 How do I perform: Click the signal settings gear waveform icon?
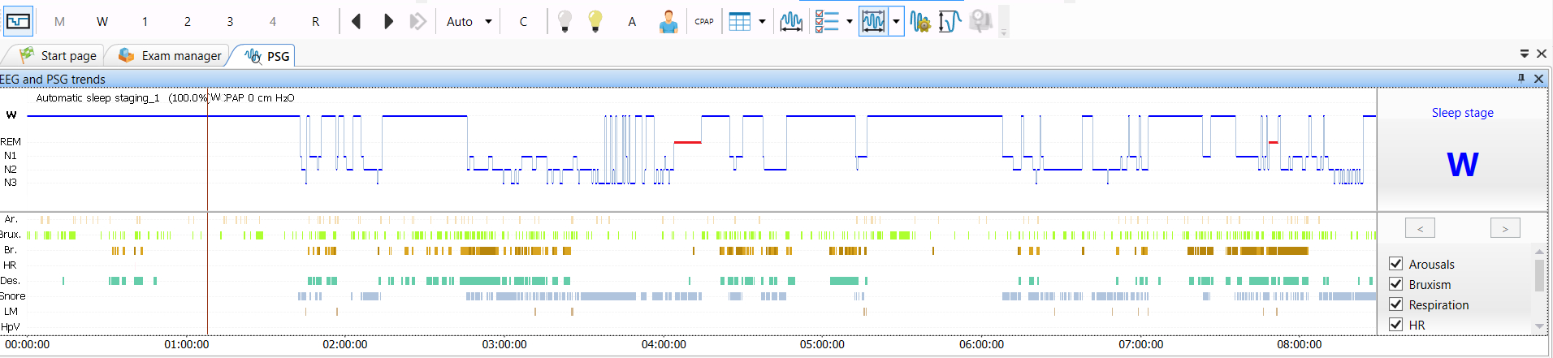click(x=920, y=21)
